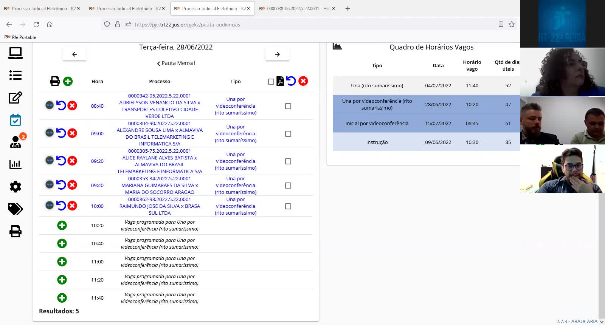Open process 0000353-34.2022.5.22.0001 link

point(159,178)
